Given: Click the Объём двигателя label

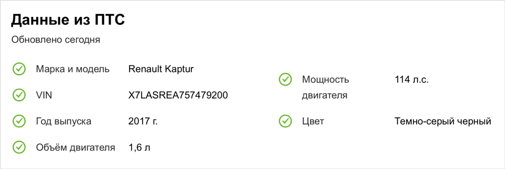Looking at the screenshot, I should [x=76, y=148].
